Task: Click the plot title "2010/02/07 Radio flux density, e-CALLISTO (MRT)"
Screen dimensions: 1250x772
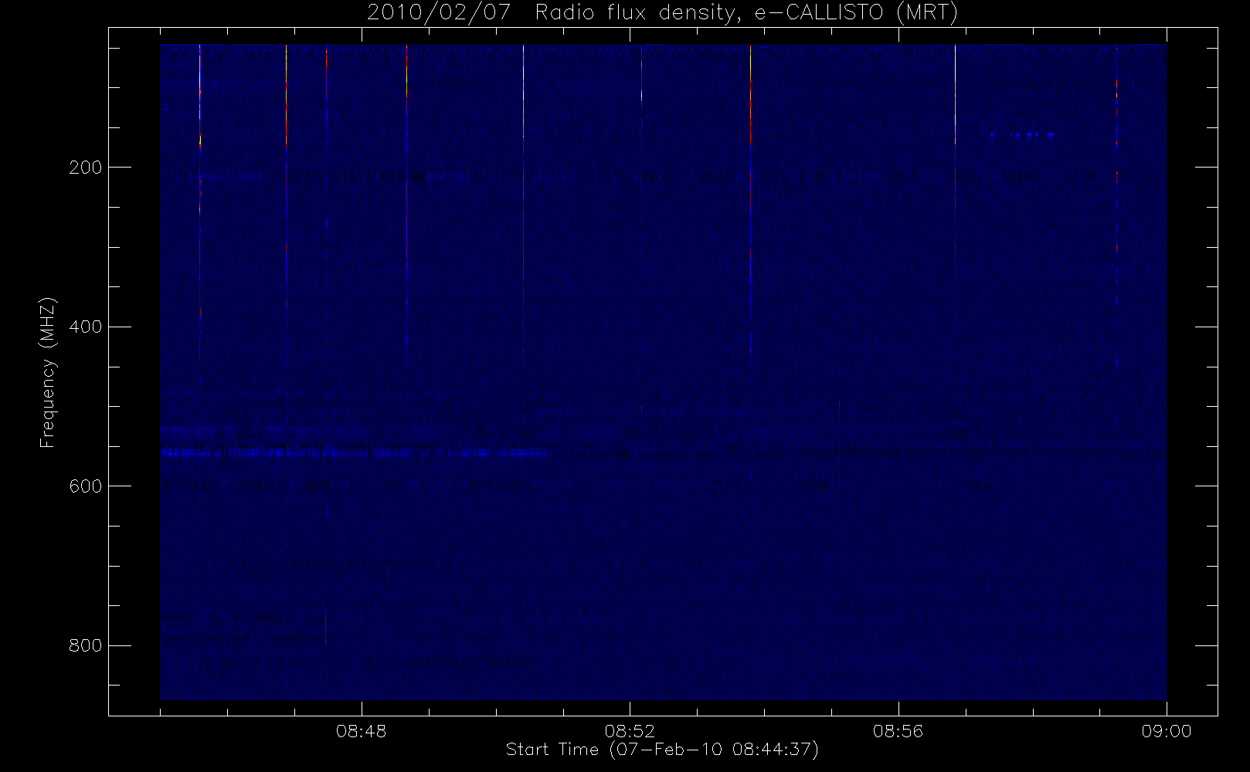Action: click(662, 13)
